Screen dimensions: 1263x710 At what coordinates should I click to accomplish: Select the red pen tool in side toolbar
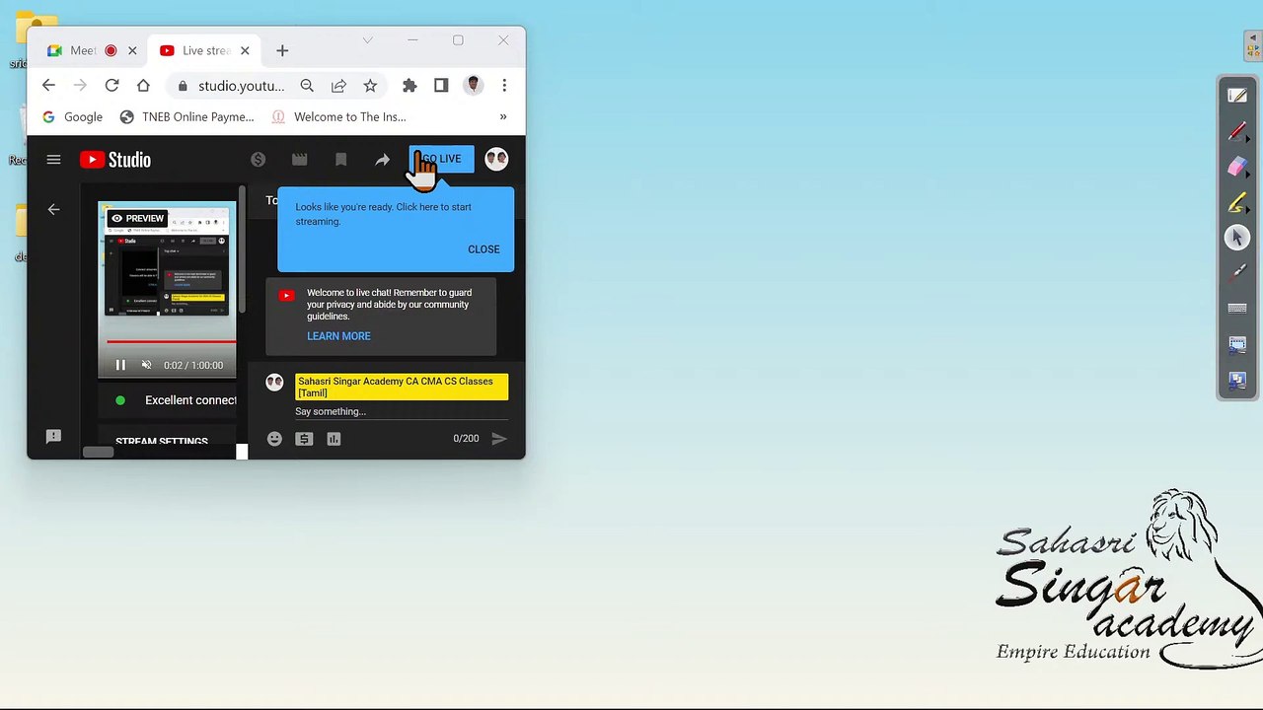coord(1237,131)
